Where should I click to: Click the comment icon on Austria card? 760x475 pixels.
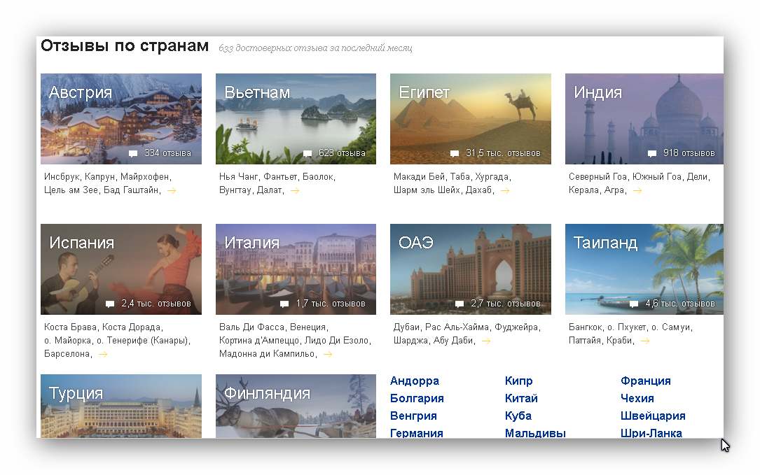(133, 154)
